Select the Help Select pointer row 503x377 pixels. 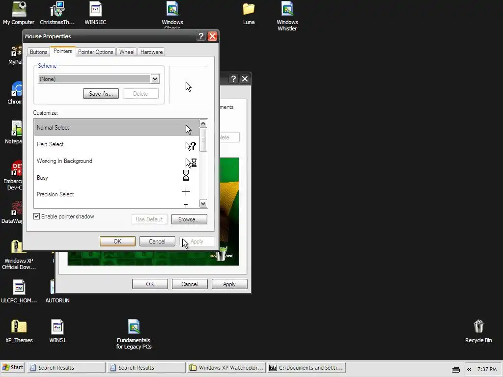click(x=116, y=144)
